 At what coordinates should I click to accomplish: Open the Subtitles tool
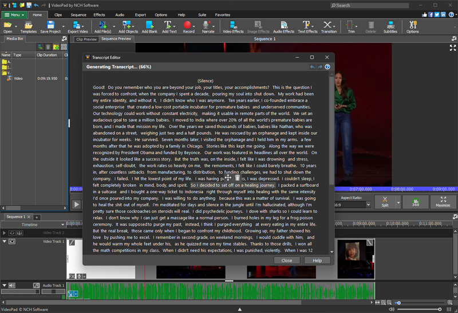coord(390,27)
